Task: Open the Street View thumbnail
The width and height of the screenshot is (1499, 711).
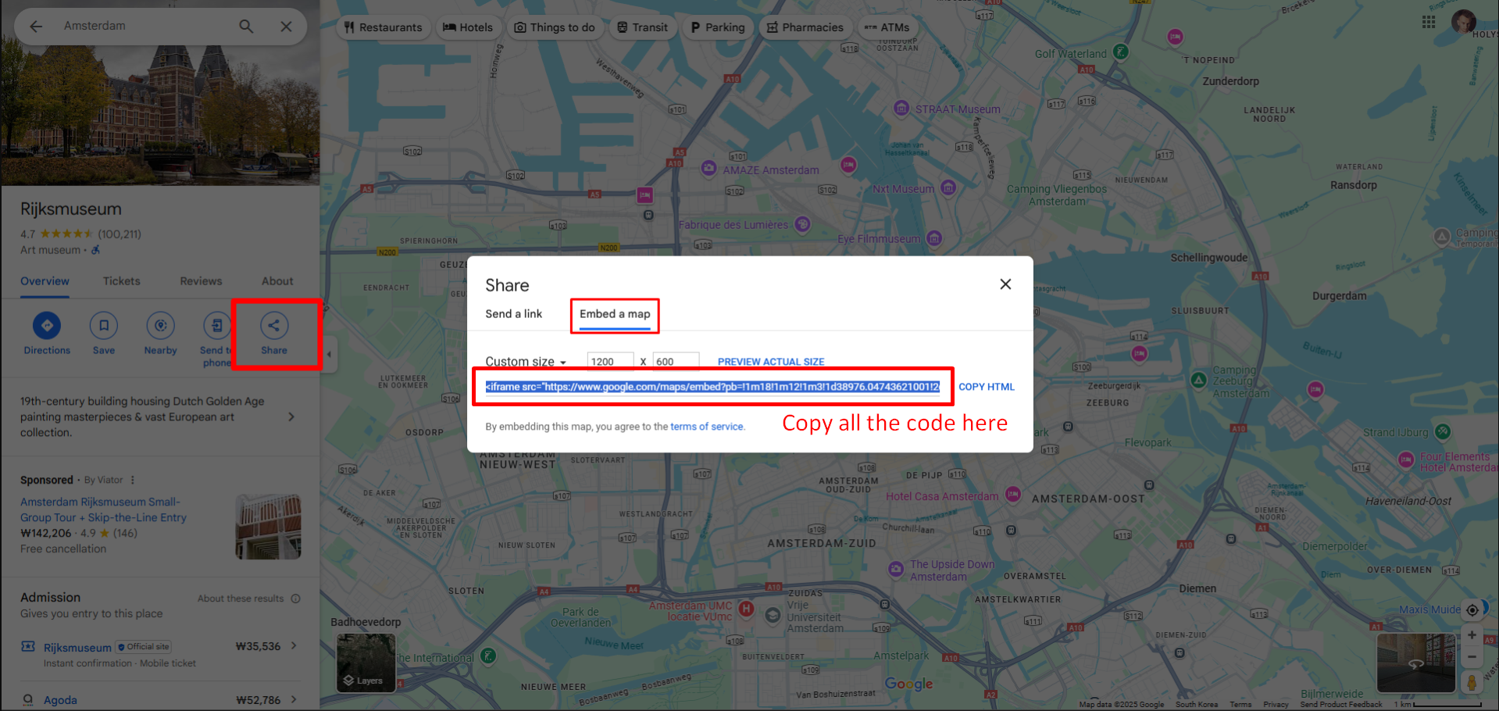Action: pos(1416,663)
